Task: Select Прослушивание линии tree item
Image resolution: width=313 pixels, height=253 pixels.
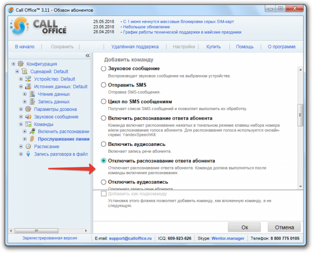Action: coord(64,139)
